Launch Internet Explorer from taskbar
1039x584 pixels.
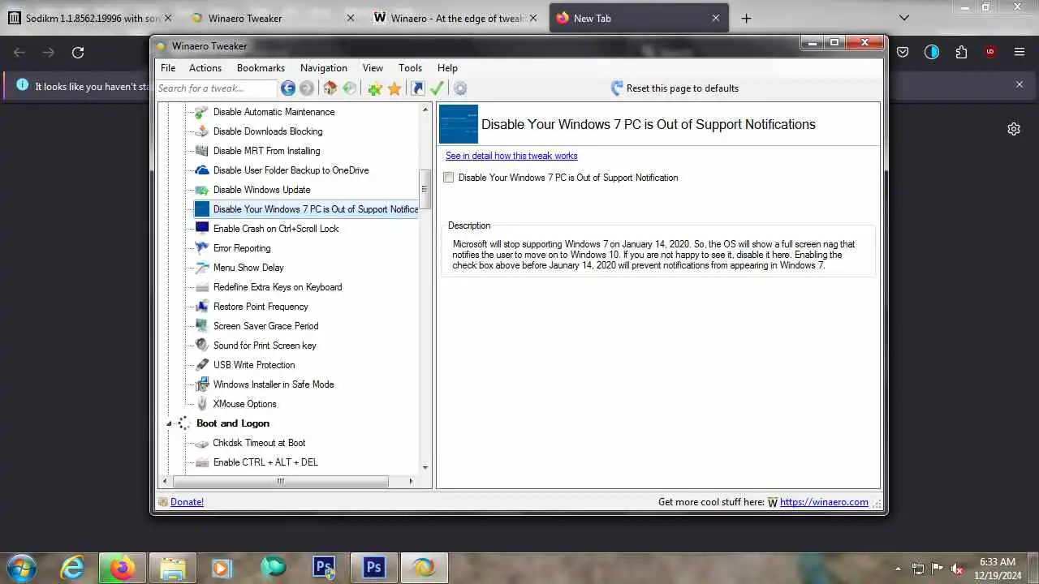click(72, 567)
